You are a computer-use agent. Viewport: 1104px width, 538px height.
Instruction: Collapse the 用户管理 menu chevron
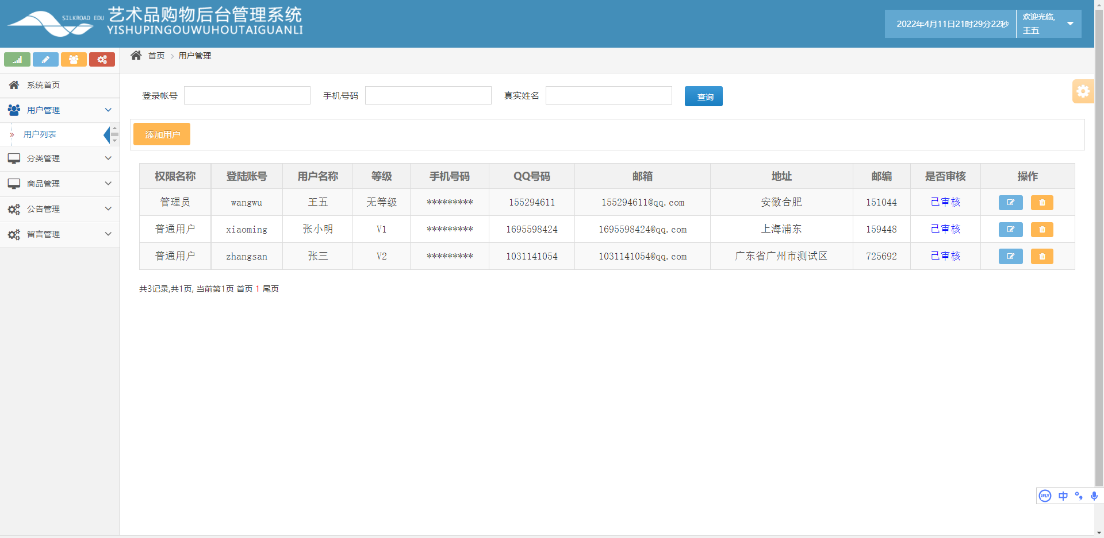coord(108,110)
